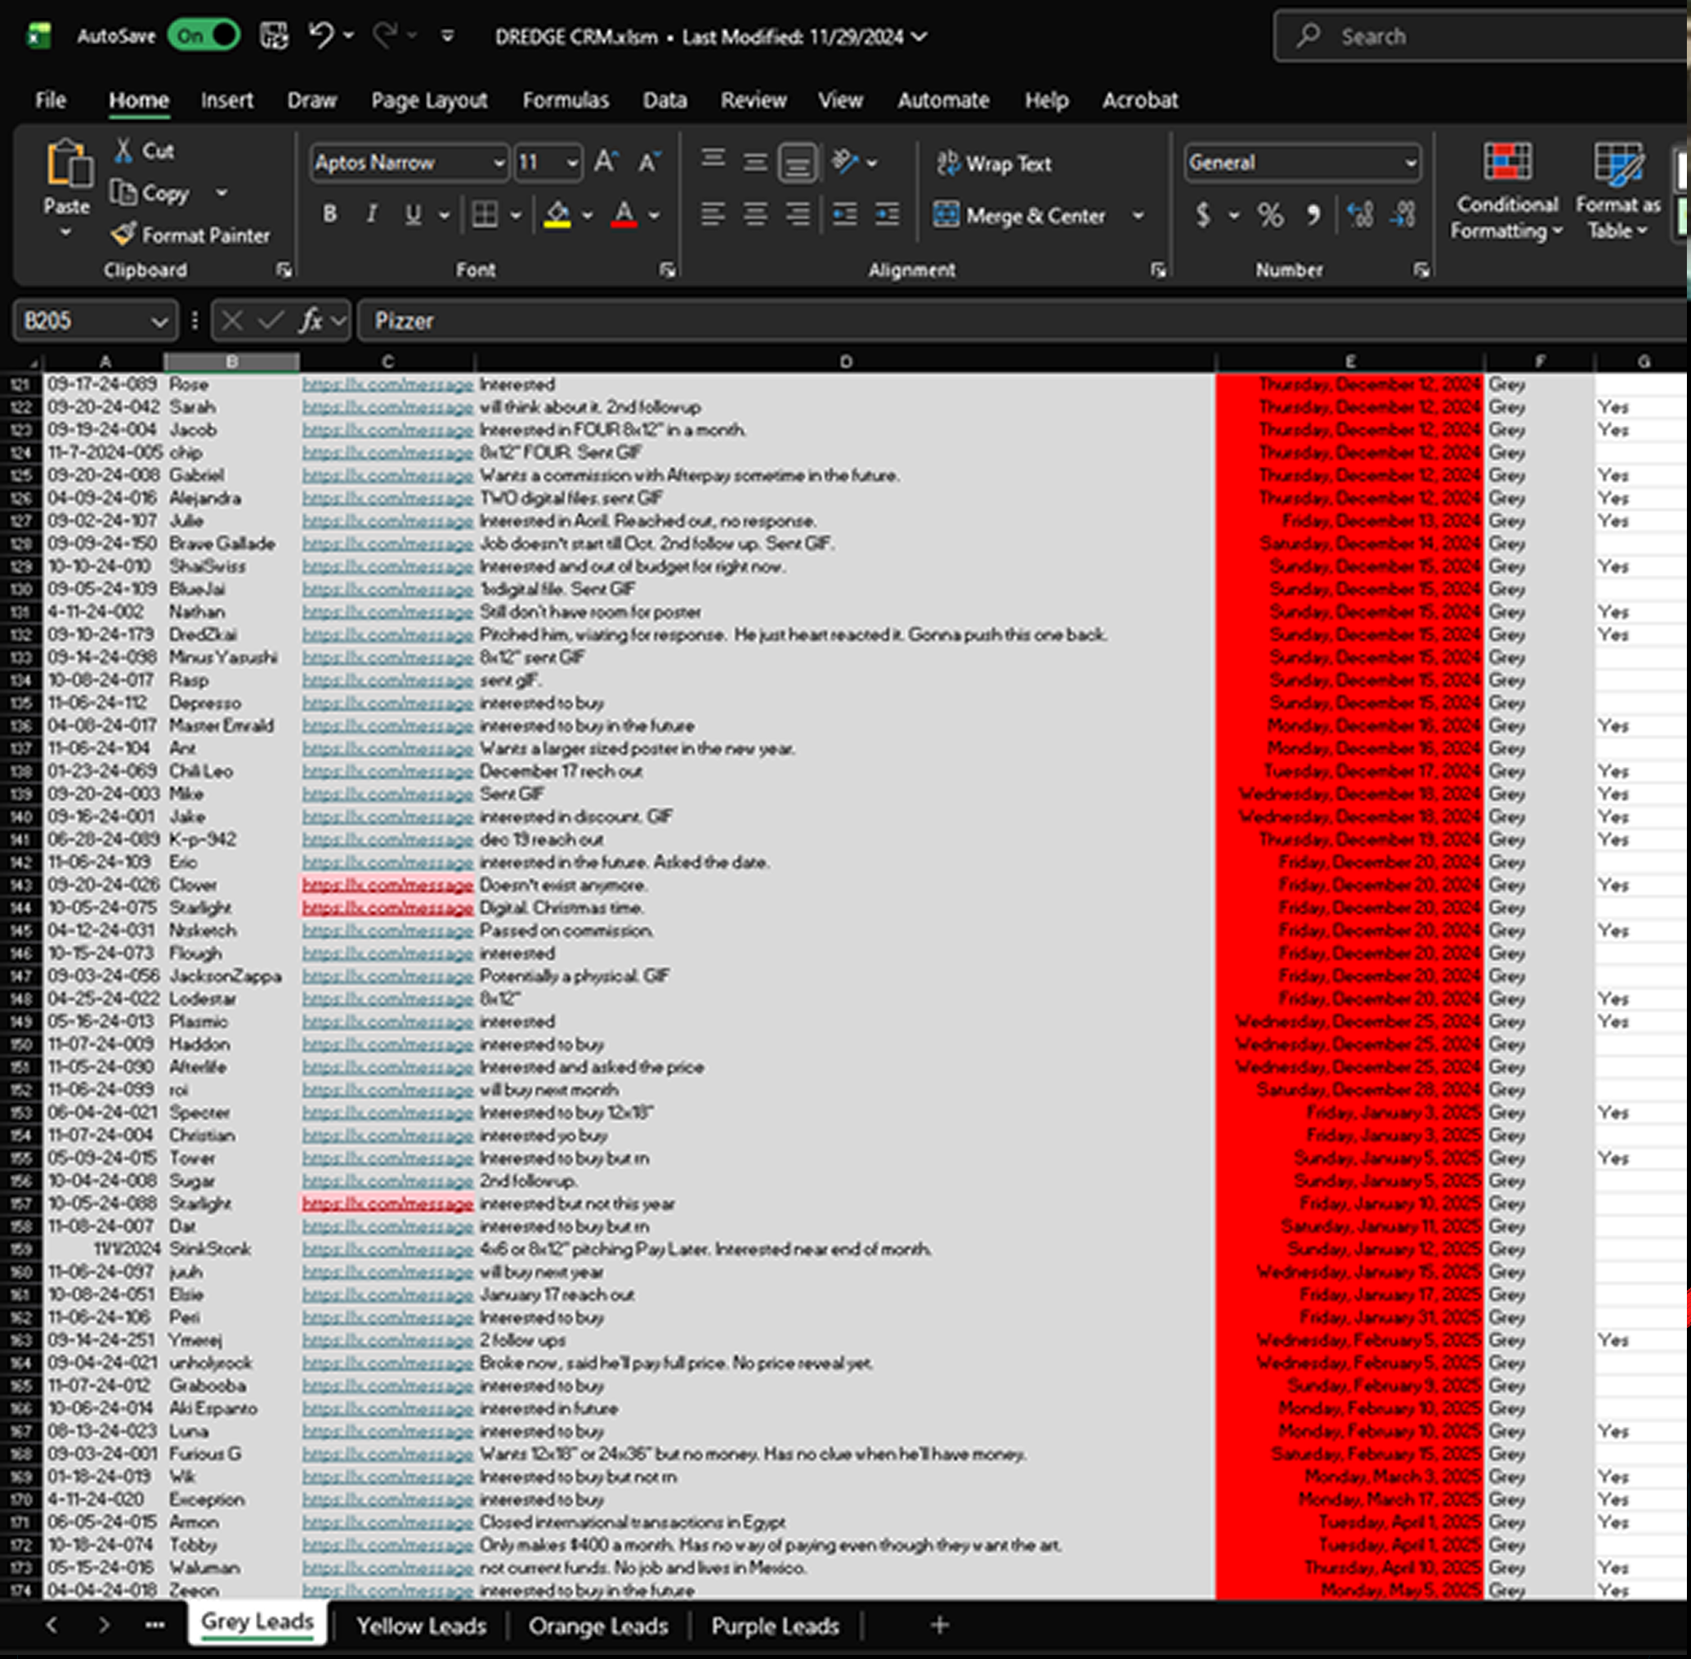Open the Conditional Formatting menu
The image size is (1691, 1659).
tap(1506, 191)
